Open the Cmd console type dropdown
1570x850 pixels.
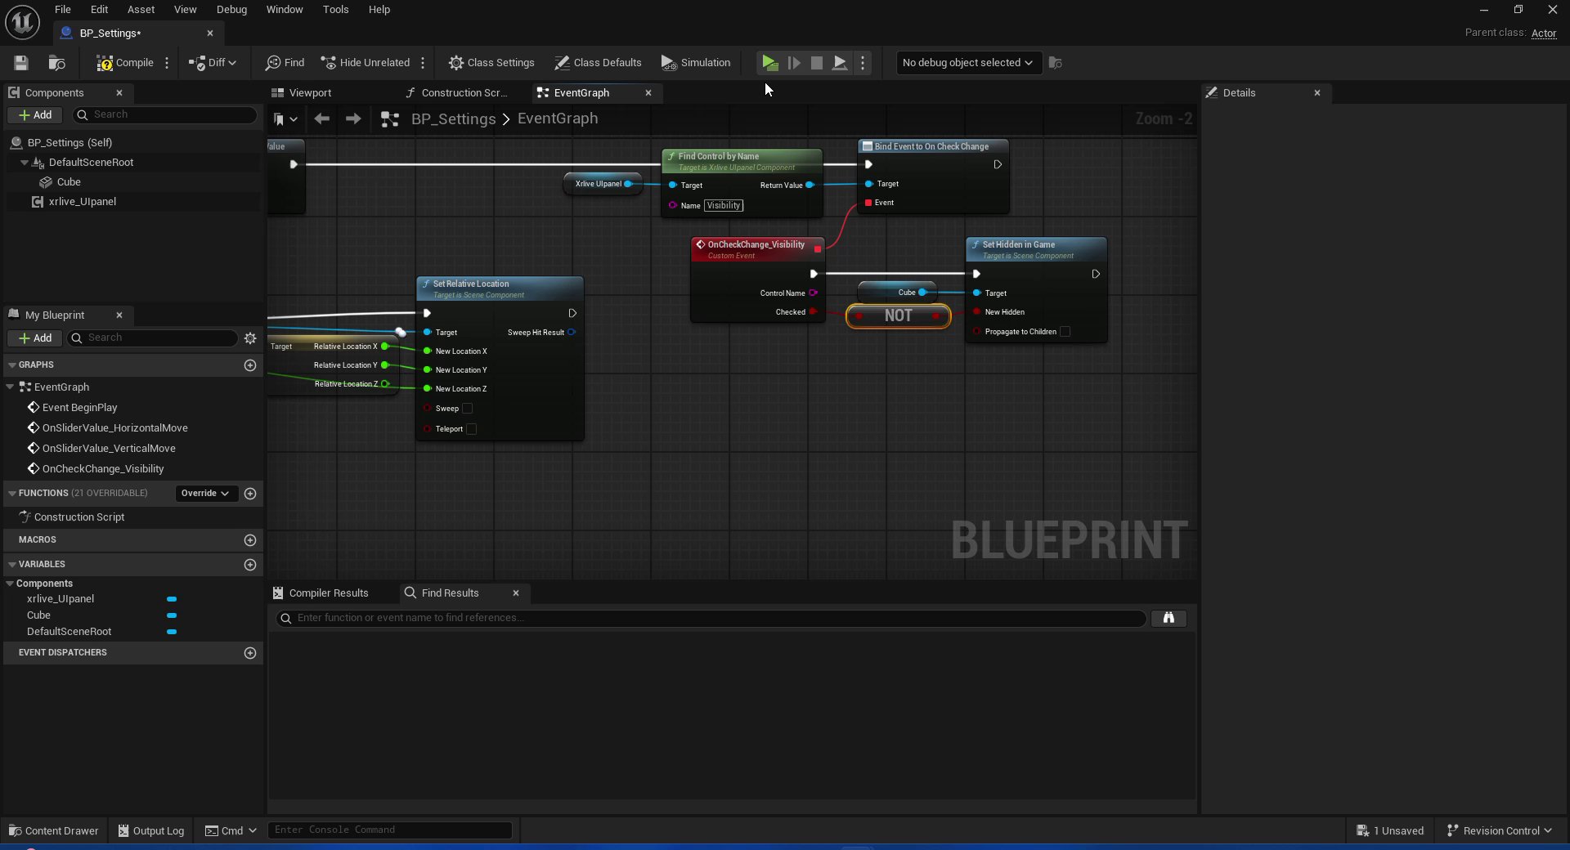231,831
